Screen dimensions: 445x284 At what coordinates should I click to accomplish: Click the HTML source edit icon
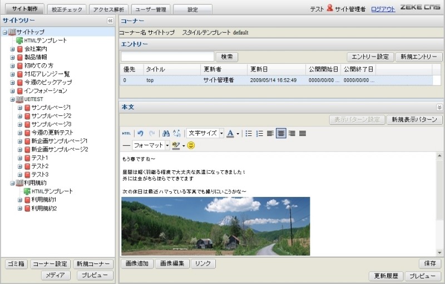126,134
